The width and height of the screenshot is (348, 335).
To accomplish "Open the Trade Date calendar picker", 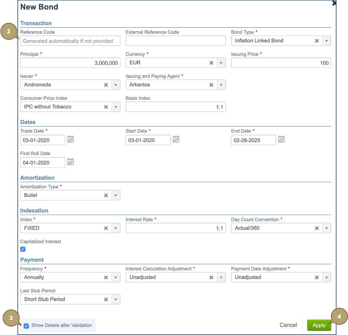I will click(x=71, y=139).
